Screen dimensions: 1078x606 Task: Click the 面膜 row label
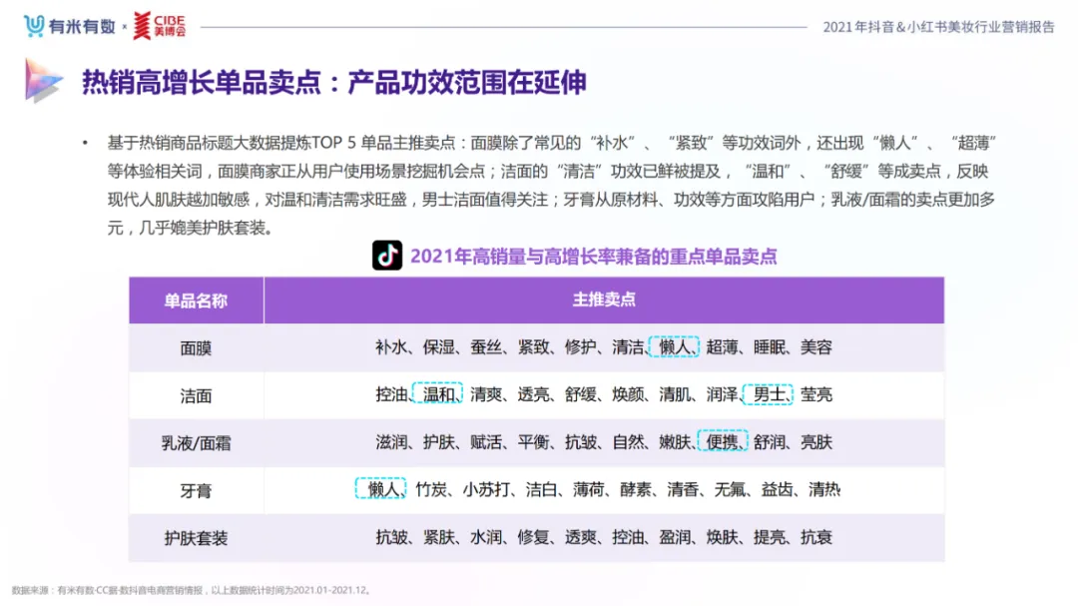196,348
